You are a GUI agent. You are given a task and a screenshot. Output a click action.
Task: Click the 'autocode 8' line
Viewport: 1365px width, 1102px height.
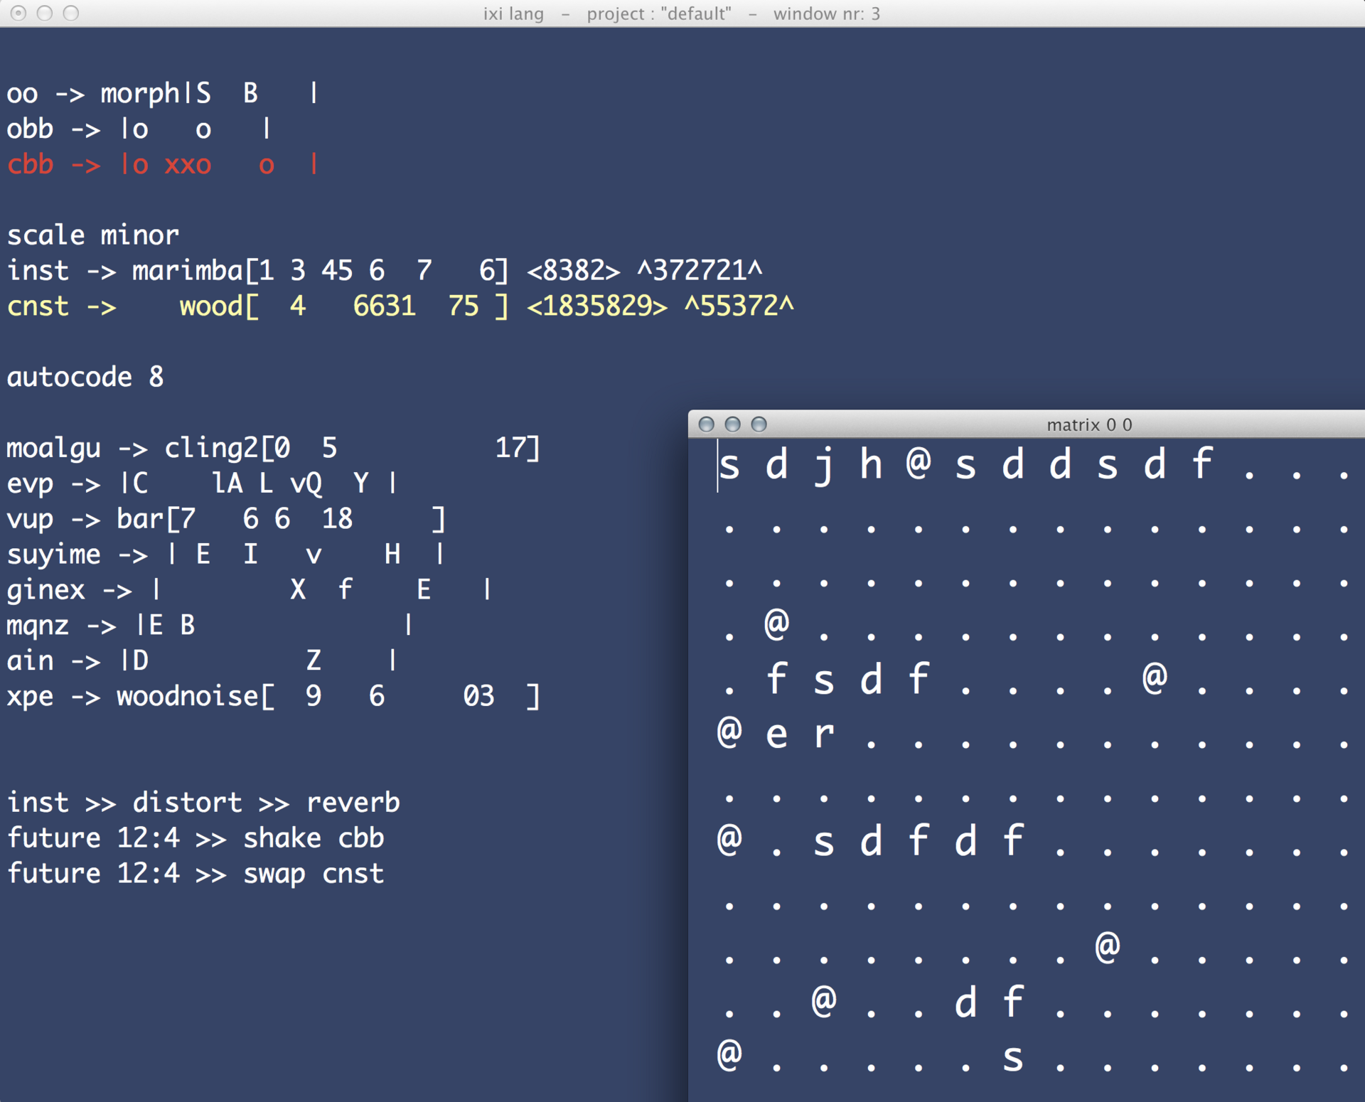pos(85,377)
